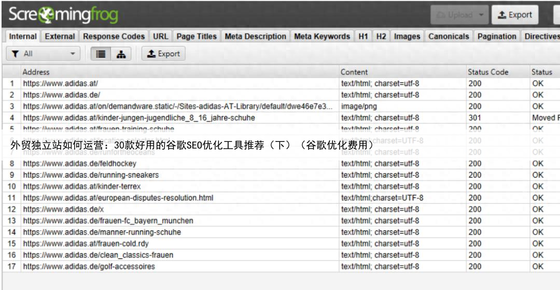
Task: Sort by Status Code column header
Action: pyautogui.click(x=488, y=72)
